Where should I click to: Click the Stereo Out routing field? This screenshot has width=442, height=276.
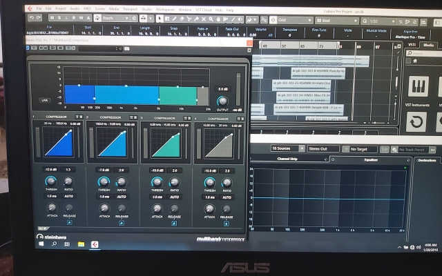click(x=323, y=149)
